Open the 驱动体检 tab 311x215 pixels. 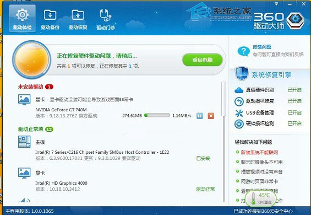pyautogui.click(x=23, y=19)
